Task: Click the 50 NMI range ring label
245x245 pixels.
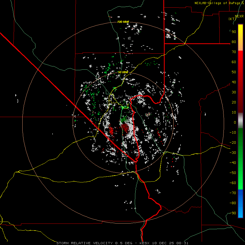Action: (x=123, y=72)
